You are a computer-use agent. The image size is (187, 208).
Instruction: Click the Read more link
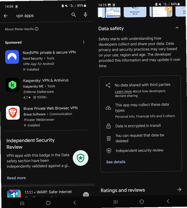point(16,178)
